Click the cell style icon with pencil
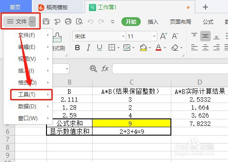This screenshot has width=228, height=162. (127, 48)
